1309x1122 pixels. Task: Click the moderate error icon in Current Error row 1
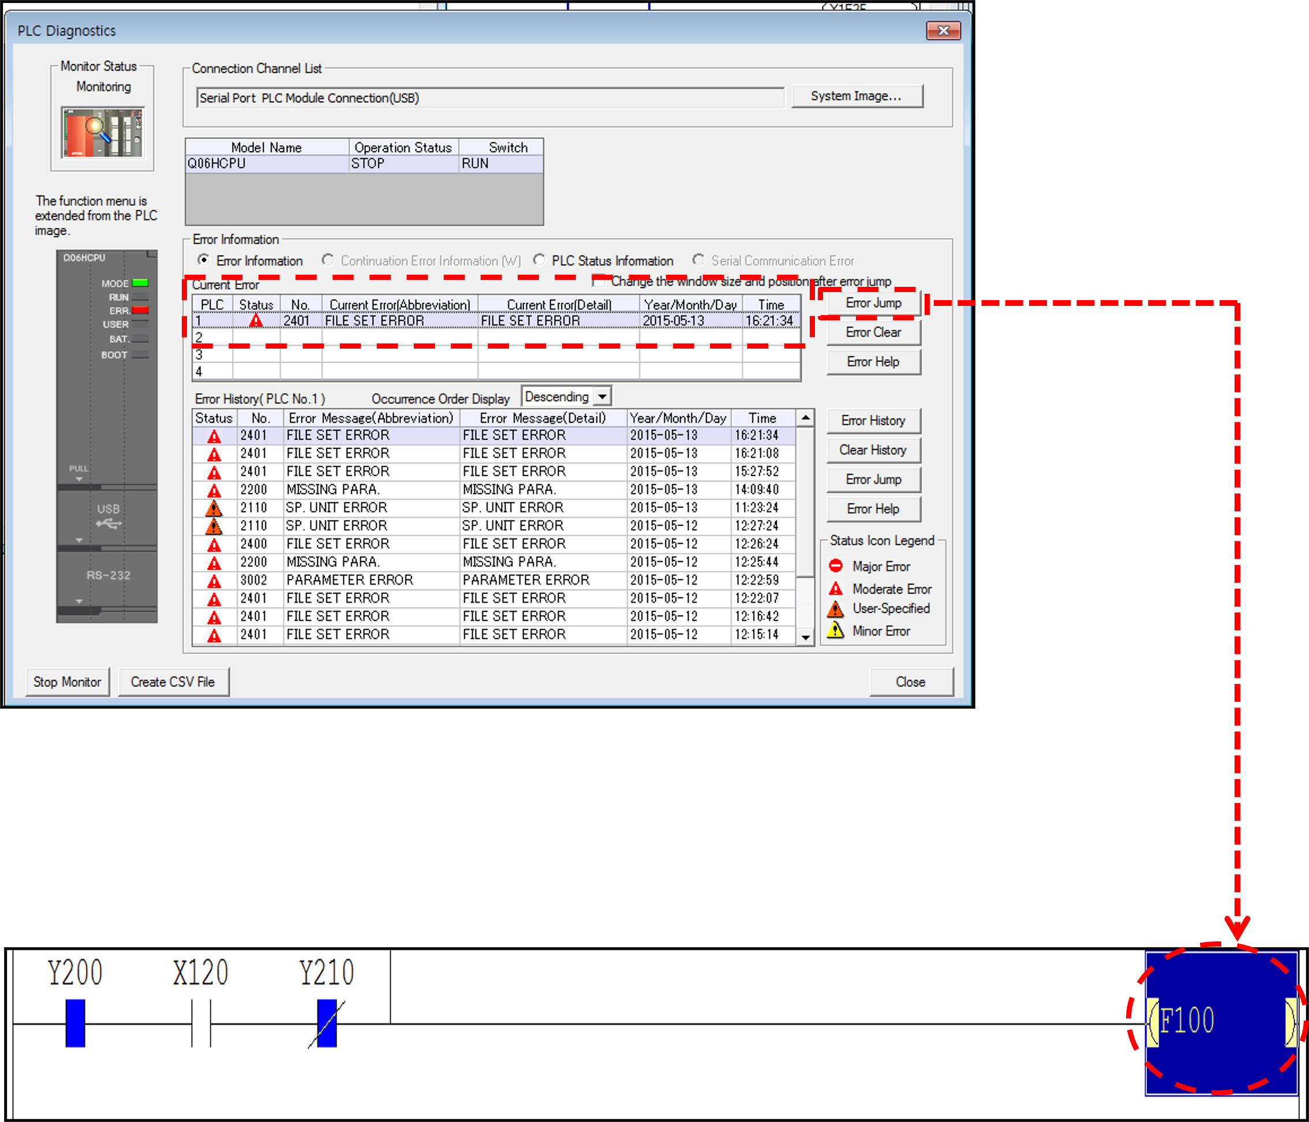256,321
